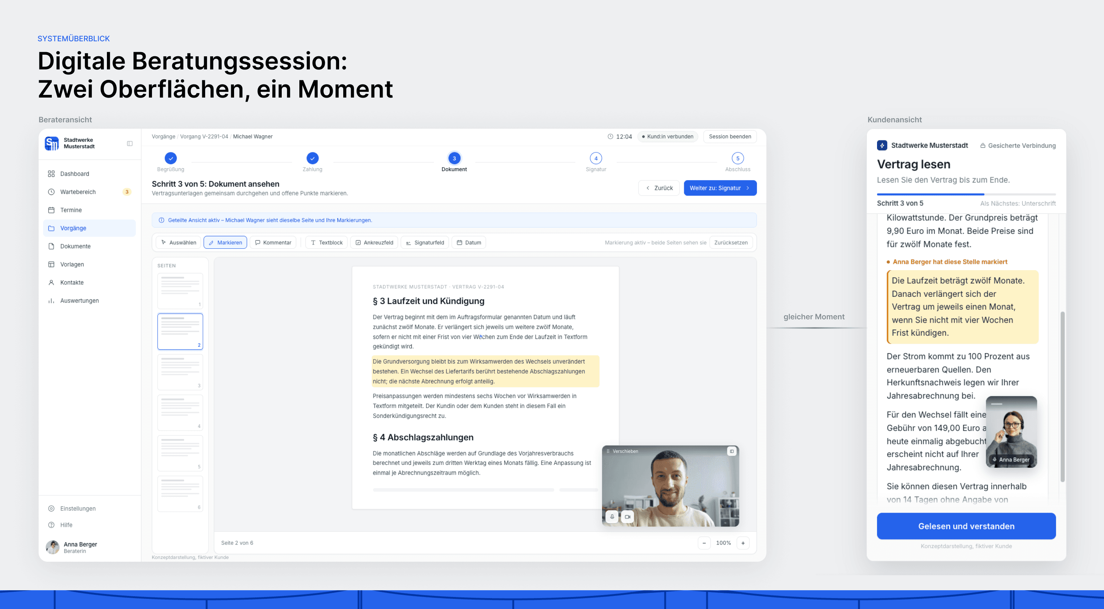Select the Auswählen tool
The image size is (1104, 609).
(178, 242)
